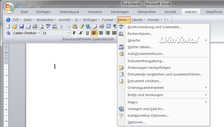Open the Tabelle dropdown menu
This screenshot has width=224, height=127.
[x=139, y=20]
